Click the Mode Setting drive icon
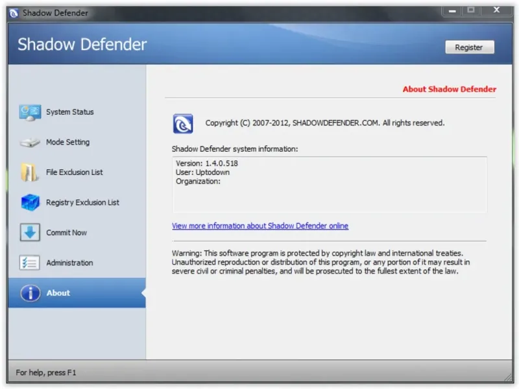 [30, 142]
